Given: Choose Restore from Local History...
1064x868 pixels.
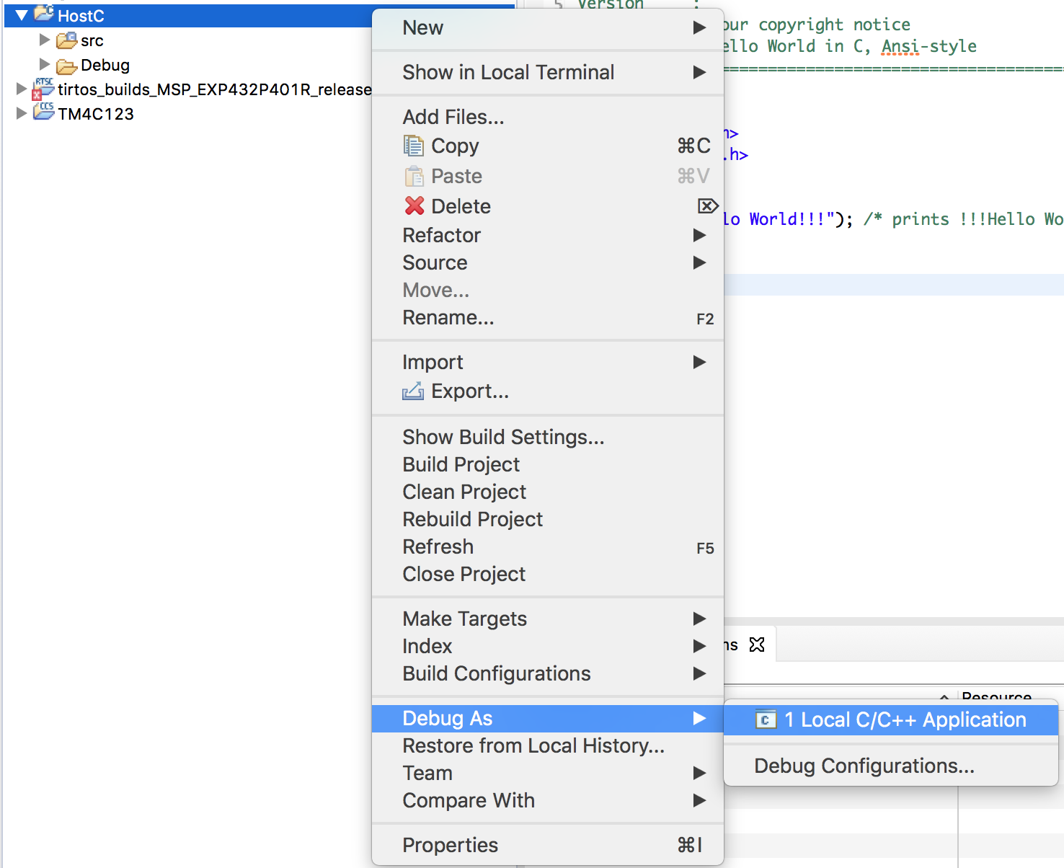Looking at the screenshot, I should point(548,745).
